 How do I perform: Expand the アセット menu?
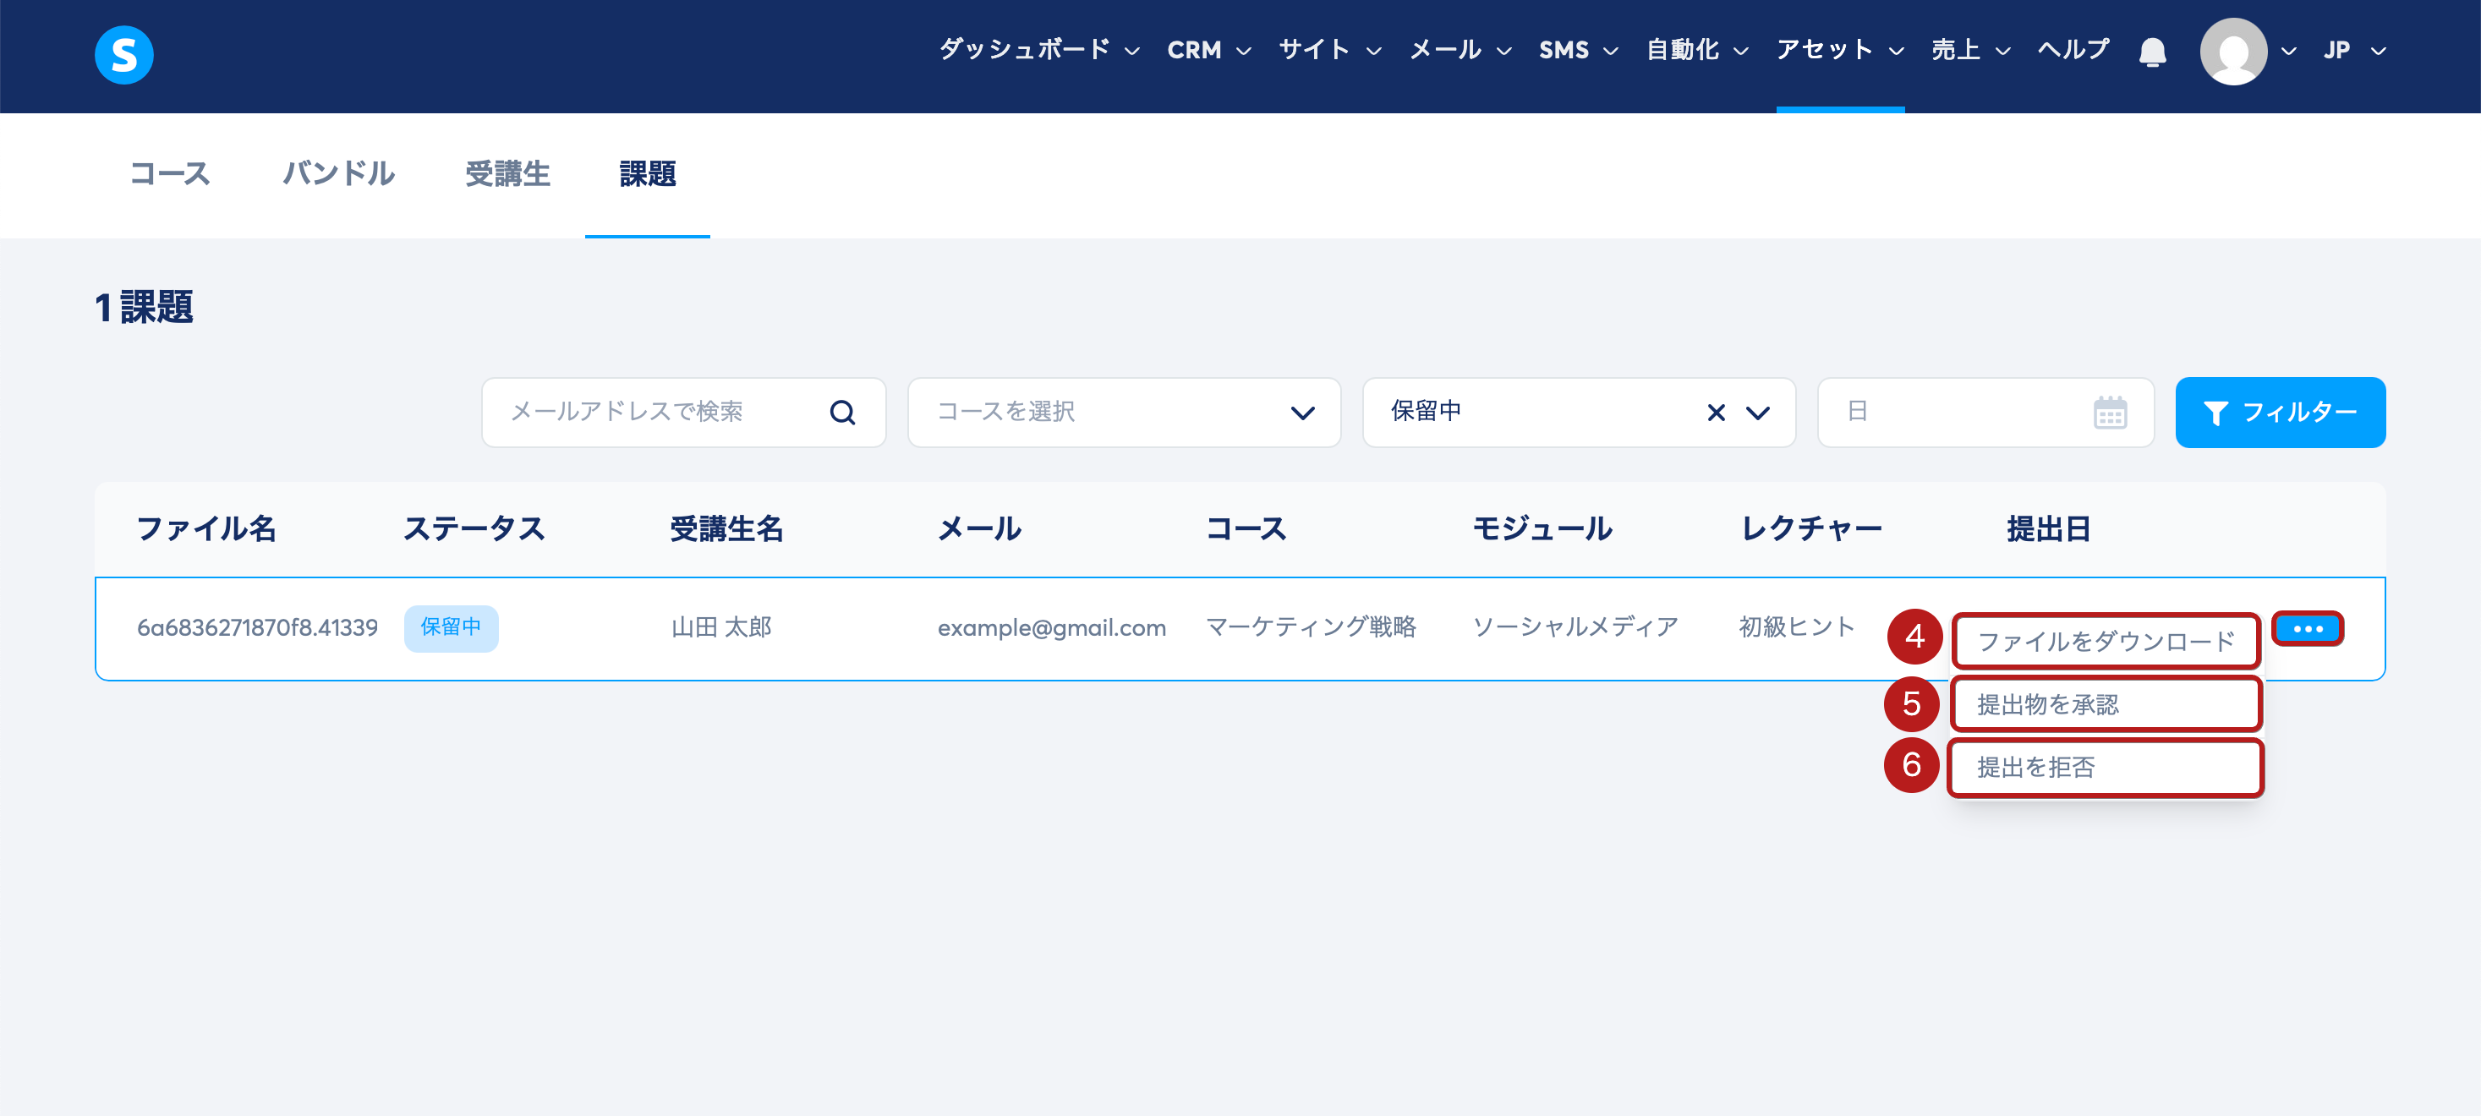pyautogui.click(x=1839, y=50)
